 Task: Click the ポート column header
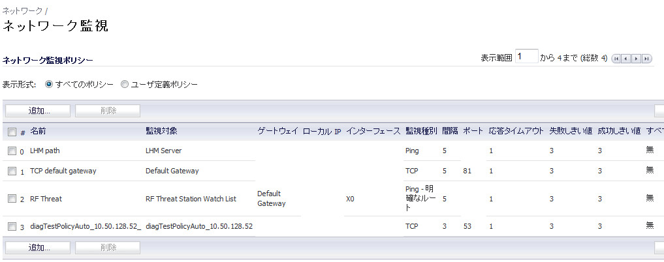[x=473, y=132]
